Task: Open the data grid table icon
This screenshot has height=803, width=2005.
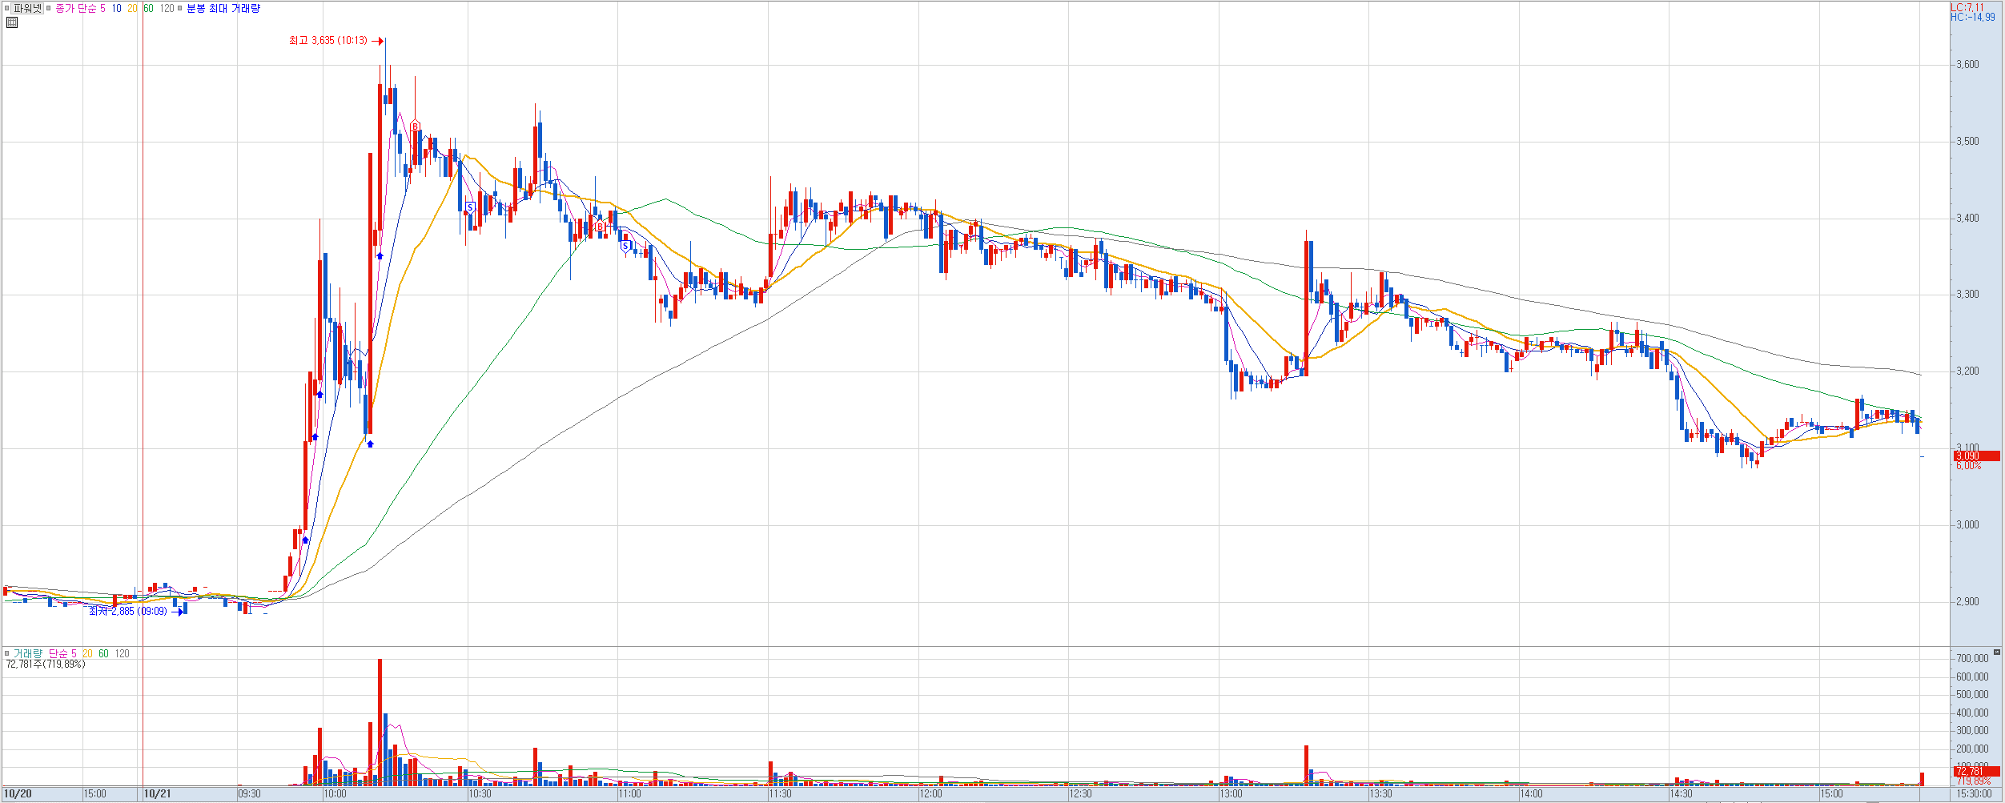Action: point(11,22)
